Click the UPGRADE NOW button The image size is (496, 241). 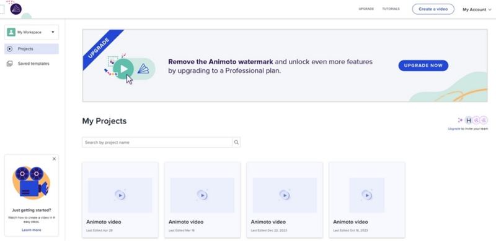[423, 66]
